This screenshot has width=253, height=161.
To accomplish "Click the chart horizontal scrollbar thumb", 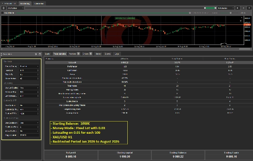I will pos(245,49).
